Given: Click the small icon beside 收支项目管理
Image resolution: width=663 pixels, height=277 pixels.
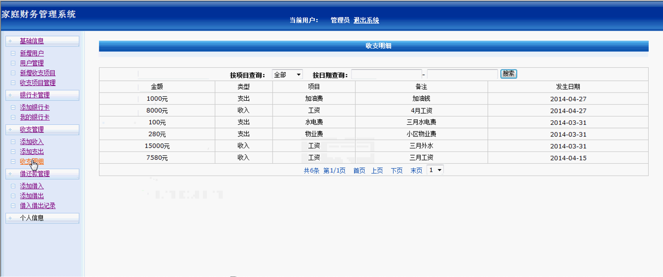Looking at the screenshot, I should pyautogui.click(x=13, y=83).
